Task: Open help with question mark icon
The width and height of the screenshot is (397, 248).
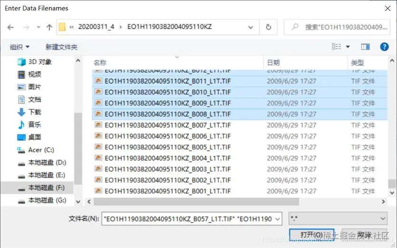Action: click(384, 47)
